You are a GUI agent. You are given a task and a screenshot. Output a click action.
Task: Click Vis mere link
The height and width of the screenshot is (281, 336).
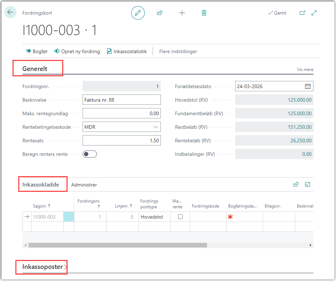coord(305,70)
